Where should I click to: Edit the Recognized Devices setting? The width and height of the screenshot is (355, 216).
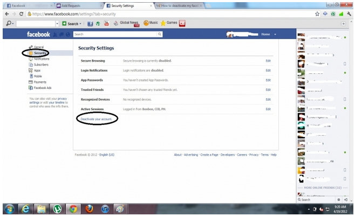pos(268,100)
